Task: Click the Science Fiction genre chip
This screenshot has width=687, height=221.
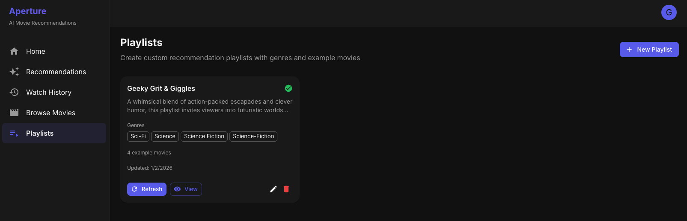Action: pos(204,136)
